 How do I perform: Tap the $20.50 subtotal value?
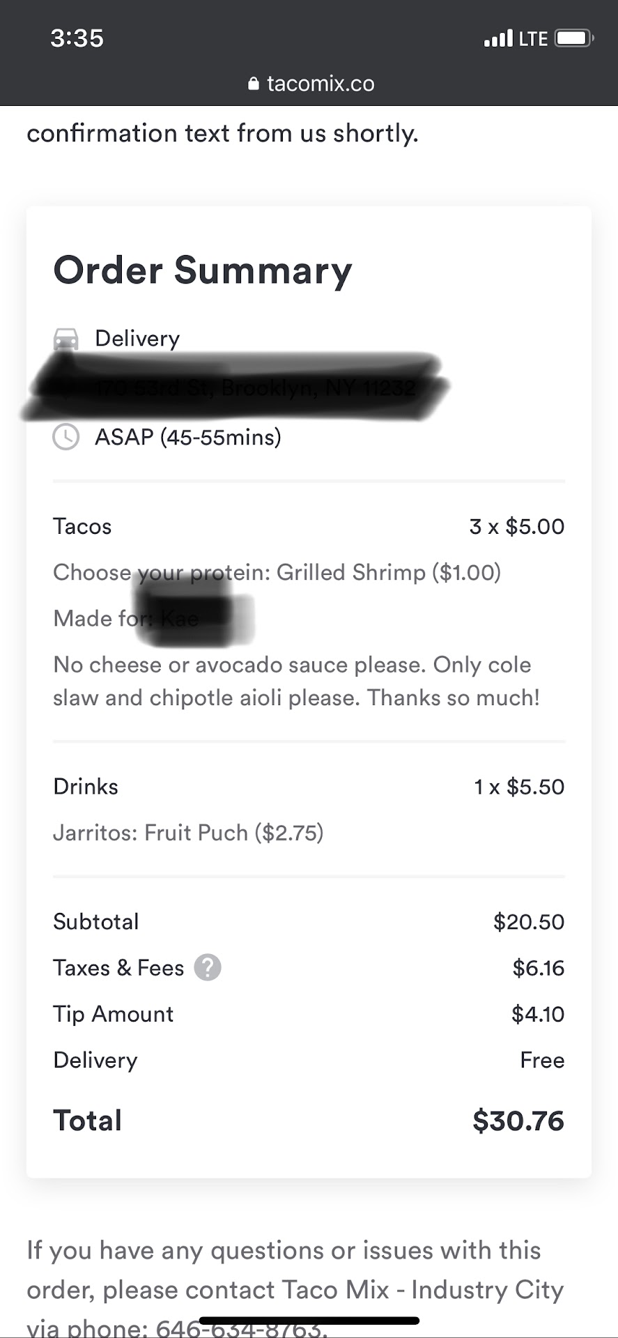tap(528, 922)
